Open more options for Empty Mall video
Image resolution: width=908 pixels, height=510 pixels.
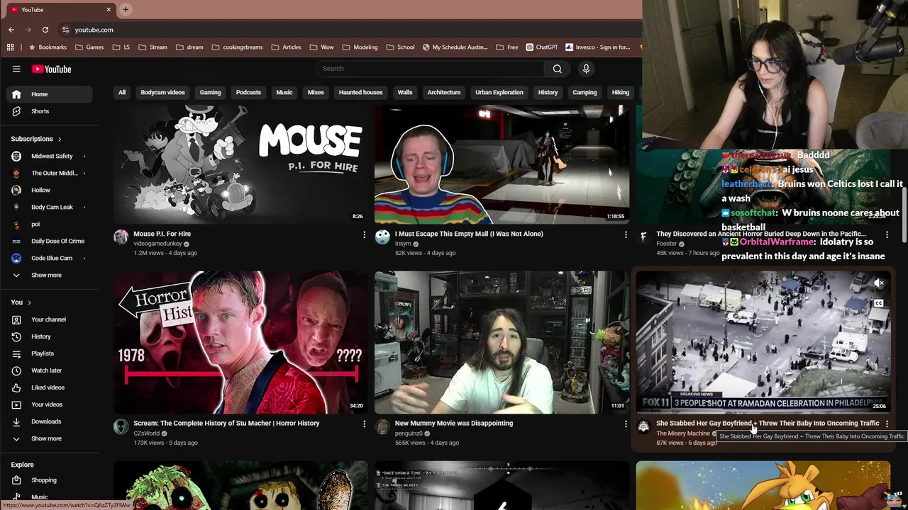626,234
